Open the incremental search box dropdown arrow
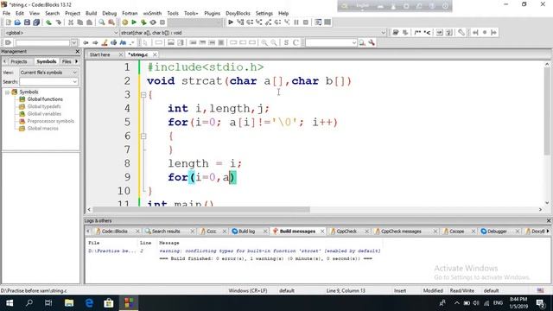Image resolution: width=553 pixels, height=311 pixels. tap(73, 42)
